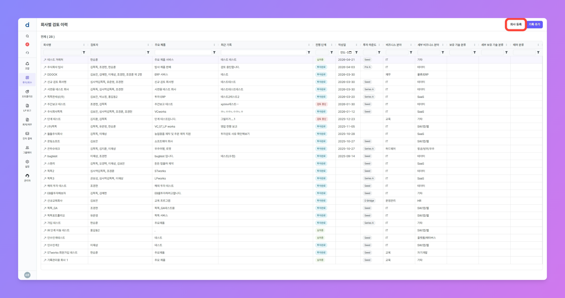Click the filter icon for 회사명 column
Screen dimensions: 565x298
pyautogui.click(x=84, y=52)
